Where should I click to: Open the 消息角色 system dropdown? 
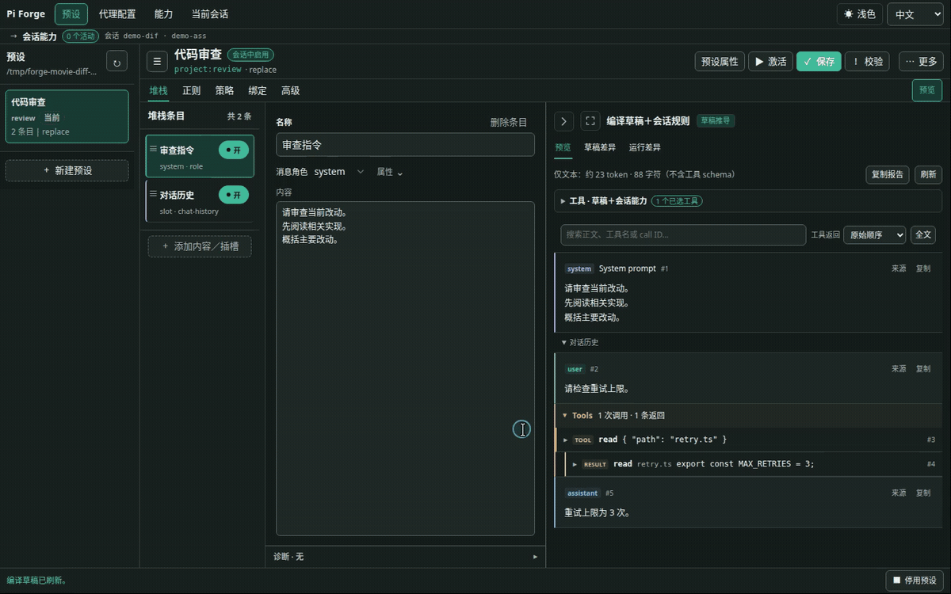click(339, 172)
